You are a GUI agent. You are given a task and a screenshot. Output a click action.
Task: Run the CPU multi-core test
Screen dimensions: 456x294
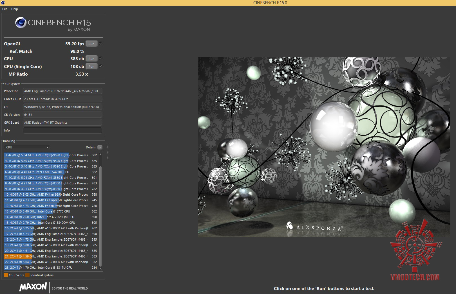click(91, 59)
